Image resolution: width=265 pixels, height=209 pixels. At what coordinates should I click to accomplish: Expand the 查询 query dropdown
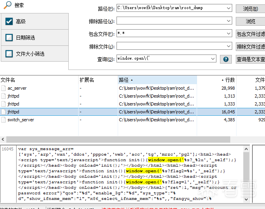(x=213, y=59)
